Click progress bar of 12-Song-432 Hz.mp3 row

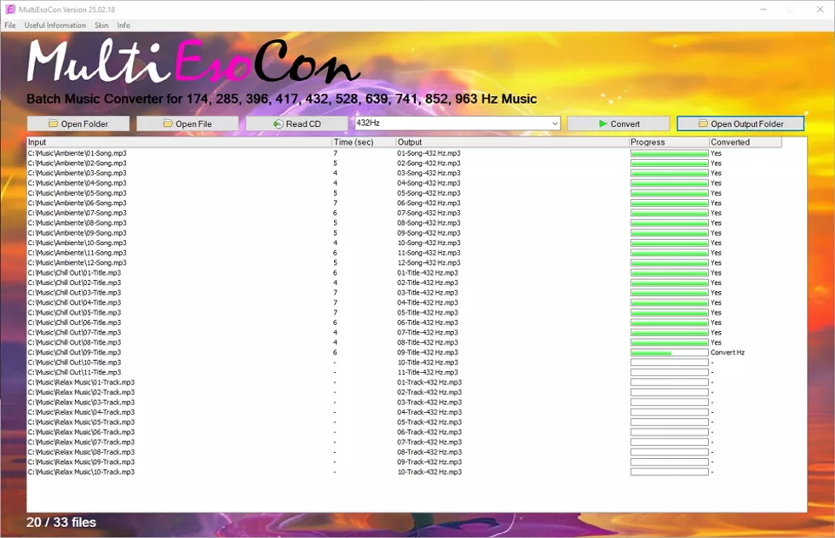pos(670,263)
